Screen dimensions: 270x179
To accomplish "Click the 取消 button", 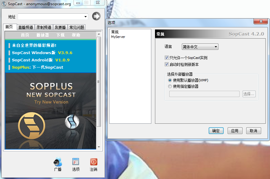I will click(x=254, y=131).
